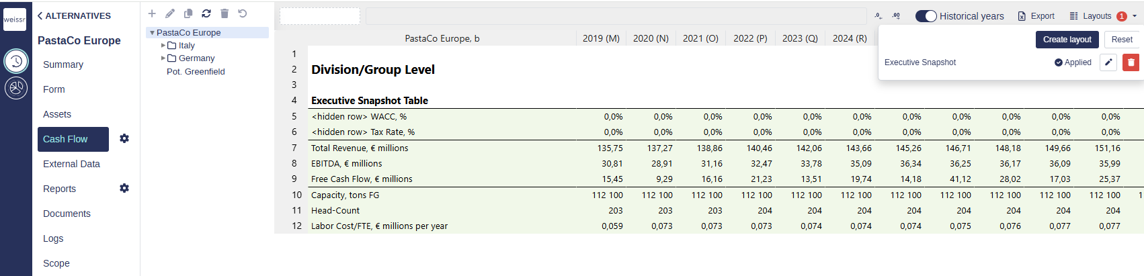Edit the Executive Snapshot layout with pencil
1144x276 pixels.
[1108, 62]
